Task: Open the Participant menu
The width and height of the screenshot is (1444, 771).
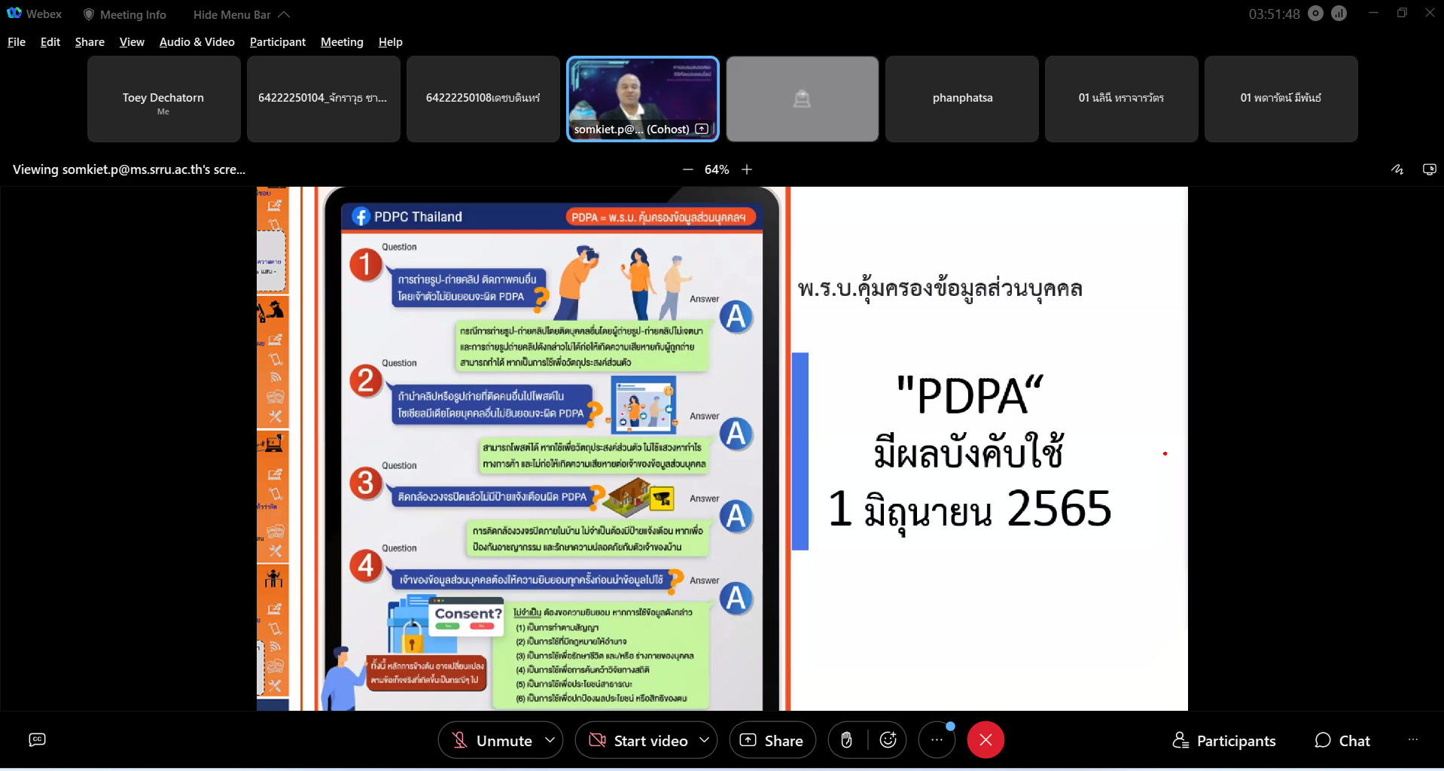Action: 277,42
